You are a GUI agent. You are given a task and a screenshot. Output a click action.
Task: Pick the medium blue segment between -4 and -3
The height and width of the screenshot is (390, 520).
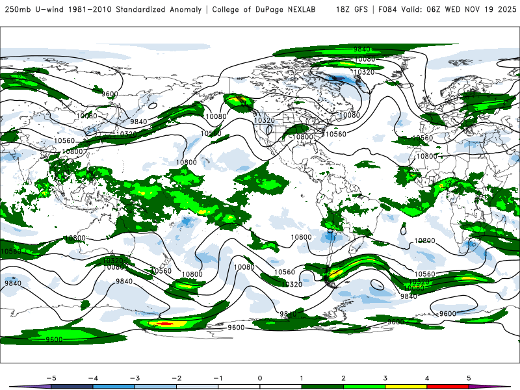pyautogui.click(x=114, y=387)
